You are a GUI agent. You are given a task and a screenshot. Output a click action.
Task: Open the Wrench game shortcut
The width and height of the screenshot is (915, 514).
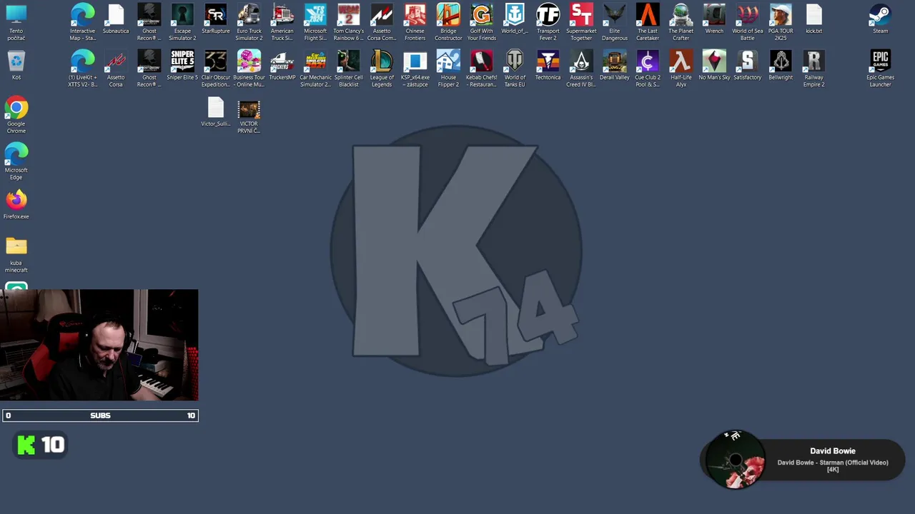[x=714, y=19]
